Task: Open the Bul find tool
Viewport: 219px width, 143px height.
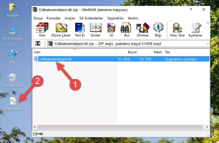Action: [x=127, y=30]
